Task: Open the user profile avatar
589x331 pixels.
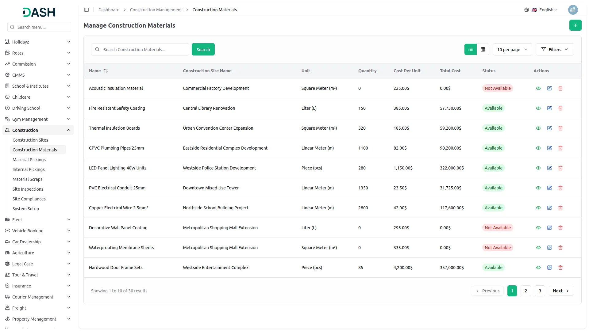Action: [x=573, y=10]
